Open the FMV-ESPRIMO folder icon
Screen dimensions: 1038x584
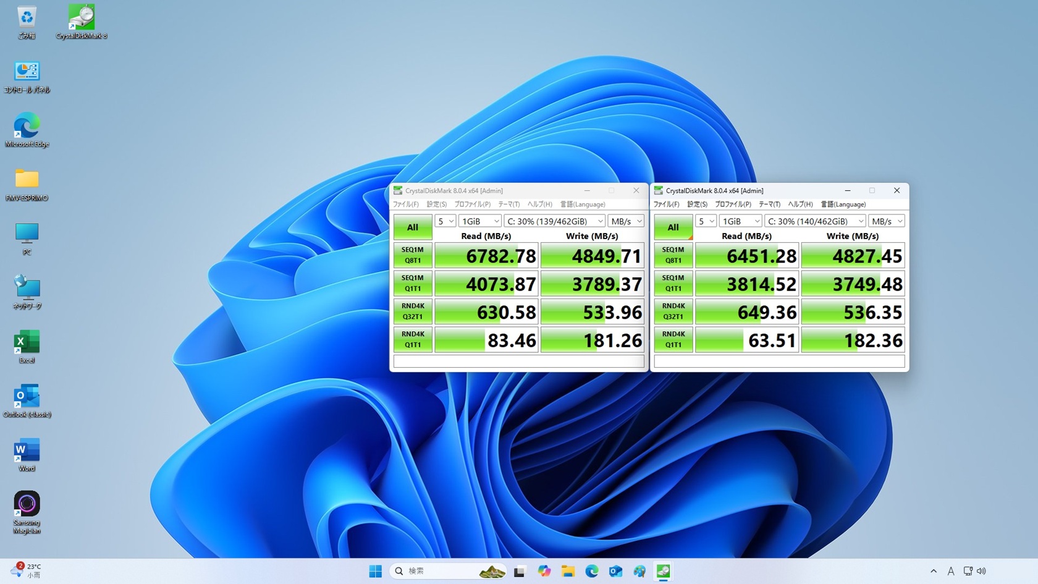[27, 184]
